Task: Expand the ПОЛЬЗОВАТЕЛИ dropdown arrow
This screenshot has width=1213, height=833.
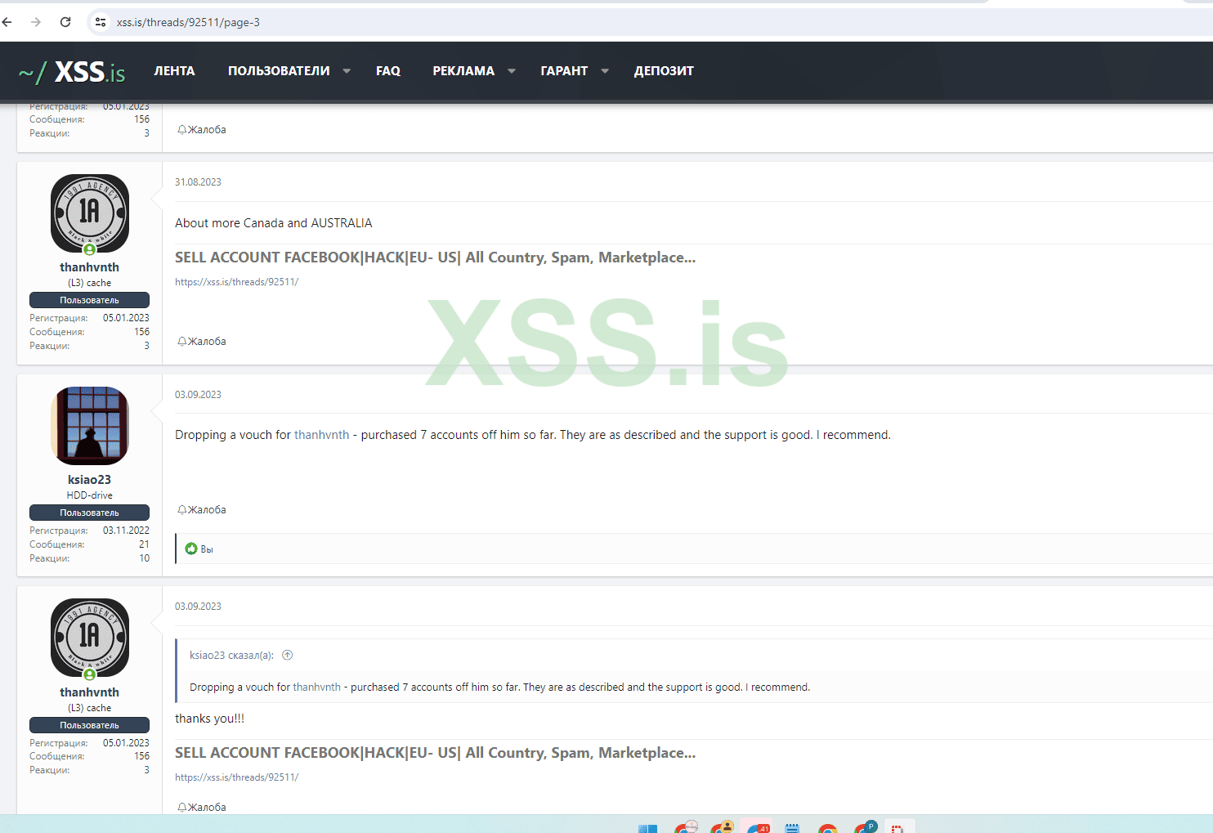Action: 347,71
